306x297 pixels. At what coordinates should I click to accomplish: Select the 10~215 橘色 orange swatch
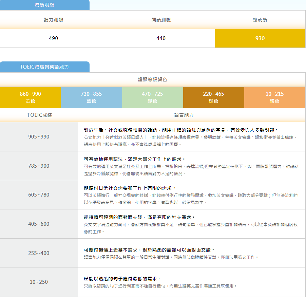275,97
